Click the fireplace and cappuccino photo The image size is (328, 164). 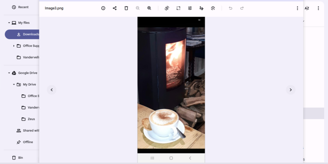click(x=171, y=88)
